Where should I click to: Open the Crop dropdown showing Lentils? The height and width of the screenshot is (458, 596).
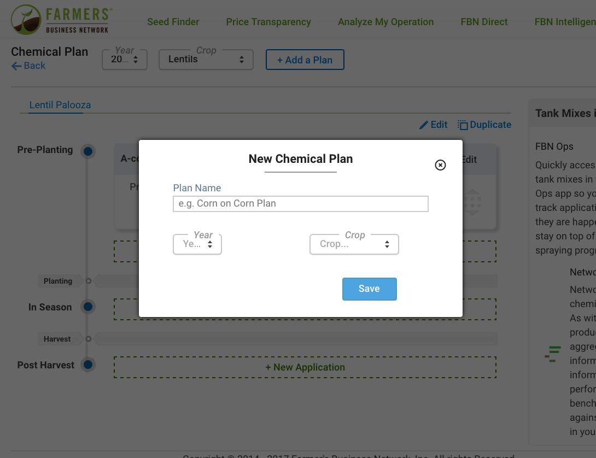pos(206,59)
